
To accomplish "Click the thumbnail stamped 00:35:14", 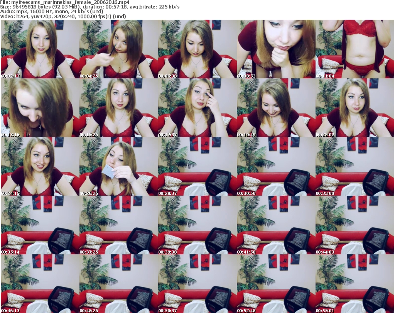I will [x=40, y=225].
